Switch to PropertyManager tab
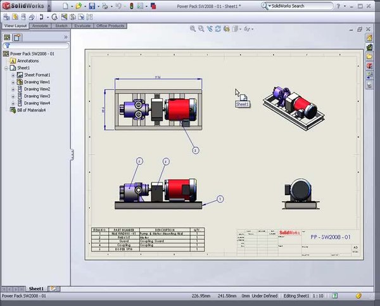380x306 pixels. click(x=17, y=37)
